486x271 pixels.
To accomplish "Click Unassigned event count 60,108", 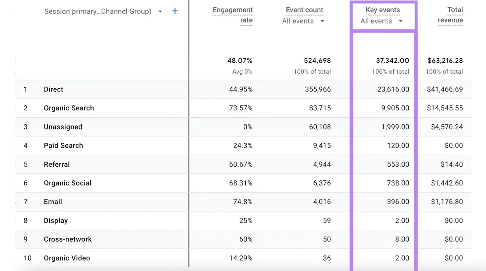I will pos(320,127).
